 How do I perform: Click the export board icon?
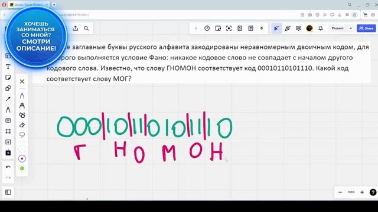pyautogui.click(x=76, y=28)
